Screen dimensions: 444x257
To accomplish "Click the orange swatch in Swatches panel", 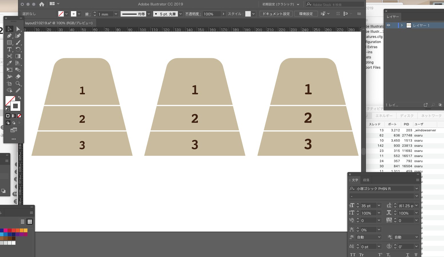I will tap(21, 230).
